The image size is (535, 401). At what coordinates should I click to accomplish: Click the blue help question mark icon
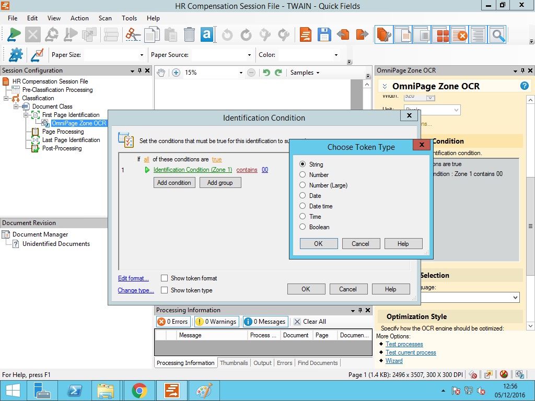[524, 86]
